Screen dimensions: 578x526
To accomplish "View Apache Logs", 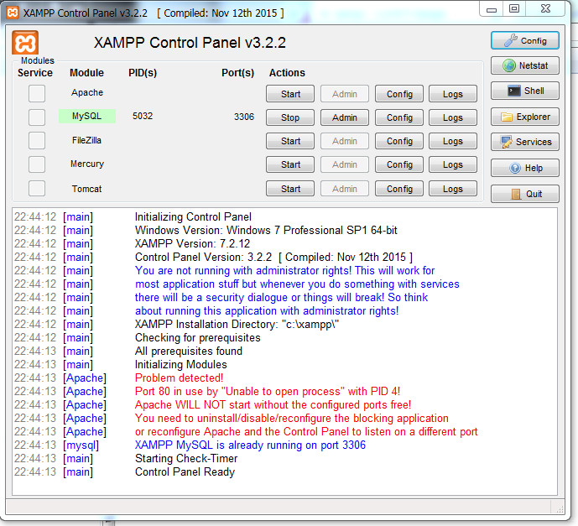I will click(x=453, y=94).
